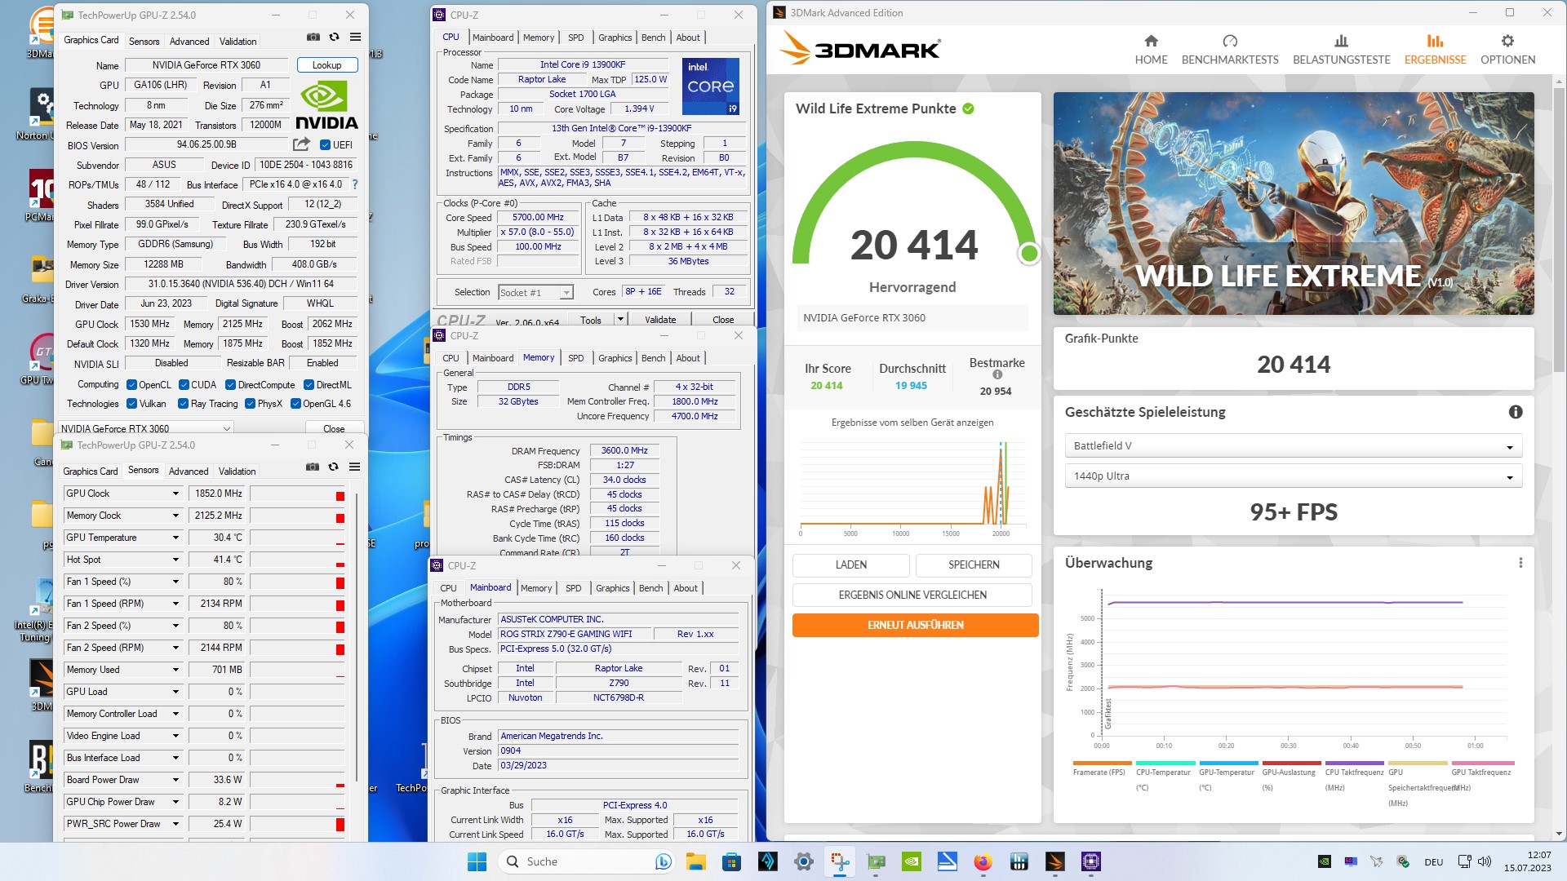
Task: Toggle the OpenCL checkbox
Action: [131, 385]
